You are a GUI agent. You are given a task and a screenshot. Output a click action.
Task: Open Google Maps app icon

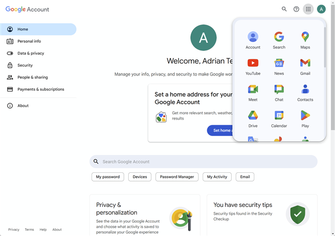[x=305, y=39]
